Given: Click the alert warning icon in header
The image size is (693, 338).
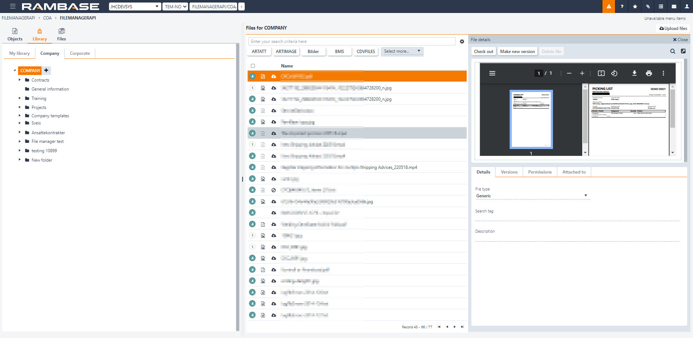Looking at the screenshot, I should pyautogui.click(x=609, y=6).
